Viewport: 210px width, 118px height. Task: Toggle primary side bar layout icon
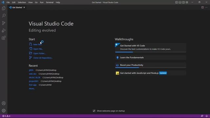(x=177, y=2)
